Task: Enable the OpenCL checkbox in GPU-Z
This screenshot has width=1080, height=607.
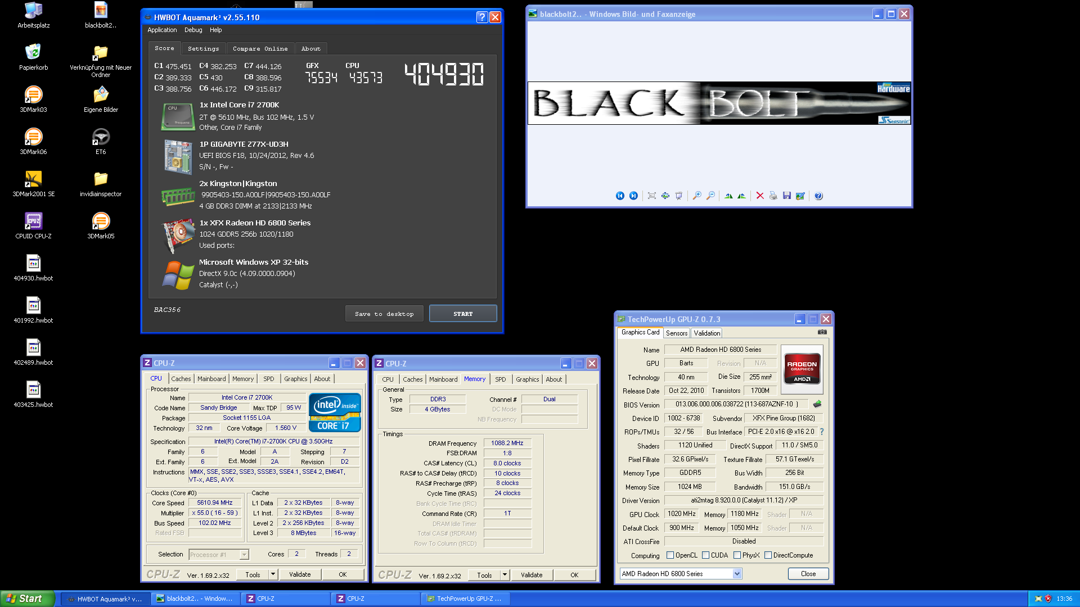Action: point(670,555)
